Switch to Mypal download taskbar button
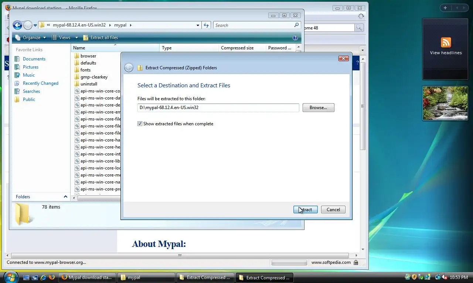This screenshot has height=283, width=473. point(87,277)
